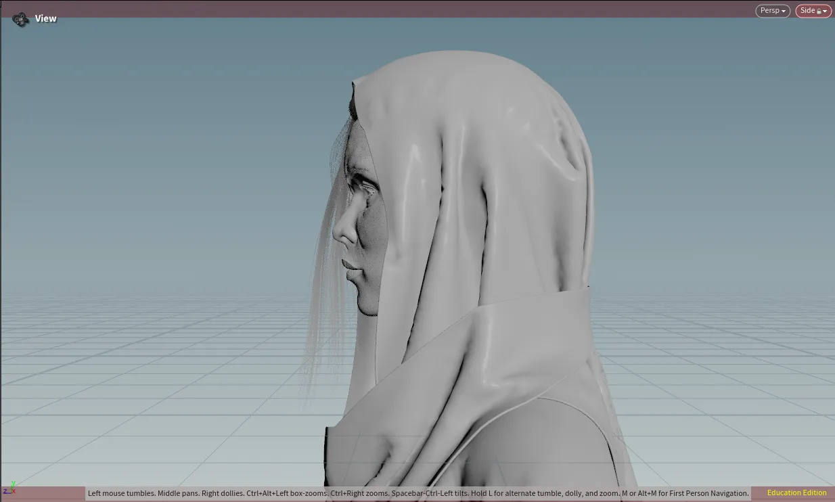Click the Education Edition label
Image resolution: width=835 pixels, height=502 pixels.
point(796,493)
